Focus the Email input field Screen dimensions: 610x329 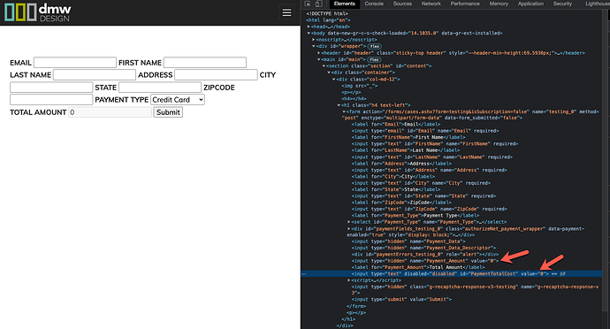pyautogui.click(x=75, y=62)
